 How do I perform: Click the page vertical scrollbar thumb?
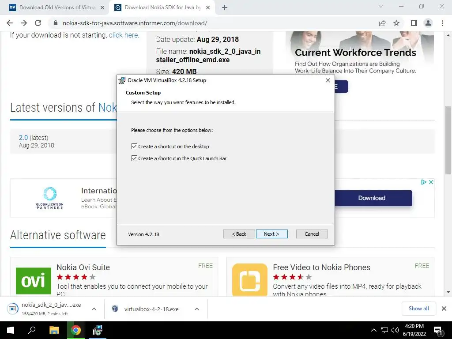coord(448,140)
